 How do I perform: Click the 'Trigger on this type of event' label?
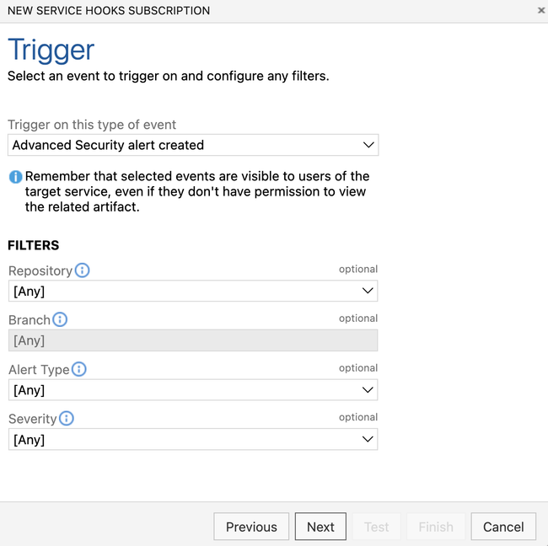(92, 125)
